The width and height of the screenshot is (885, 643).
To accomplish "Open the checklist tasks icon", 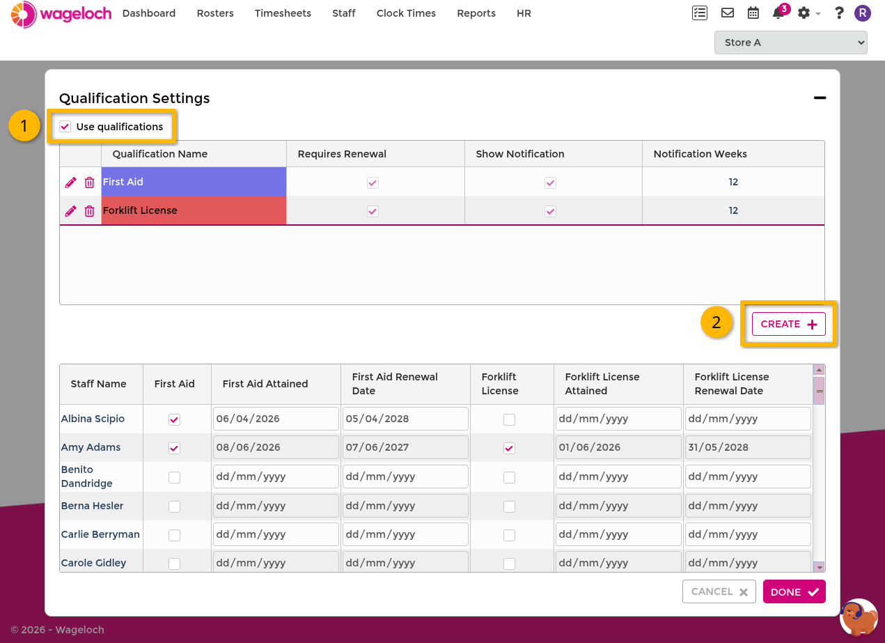I will (700, 13).
